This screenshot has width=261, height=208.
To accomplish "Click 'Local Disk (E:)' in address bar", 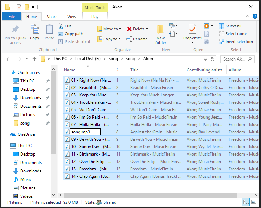I will 88,59.
